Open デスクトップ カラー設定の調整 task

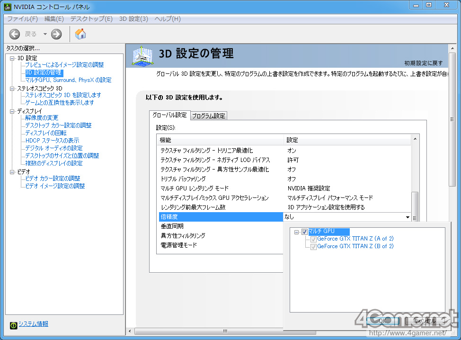(x=58, y=125)
